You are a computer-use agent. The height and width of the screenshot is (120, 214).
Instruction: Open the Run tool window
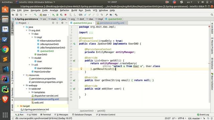19,115
